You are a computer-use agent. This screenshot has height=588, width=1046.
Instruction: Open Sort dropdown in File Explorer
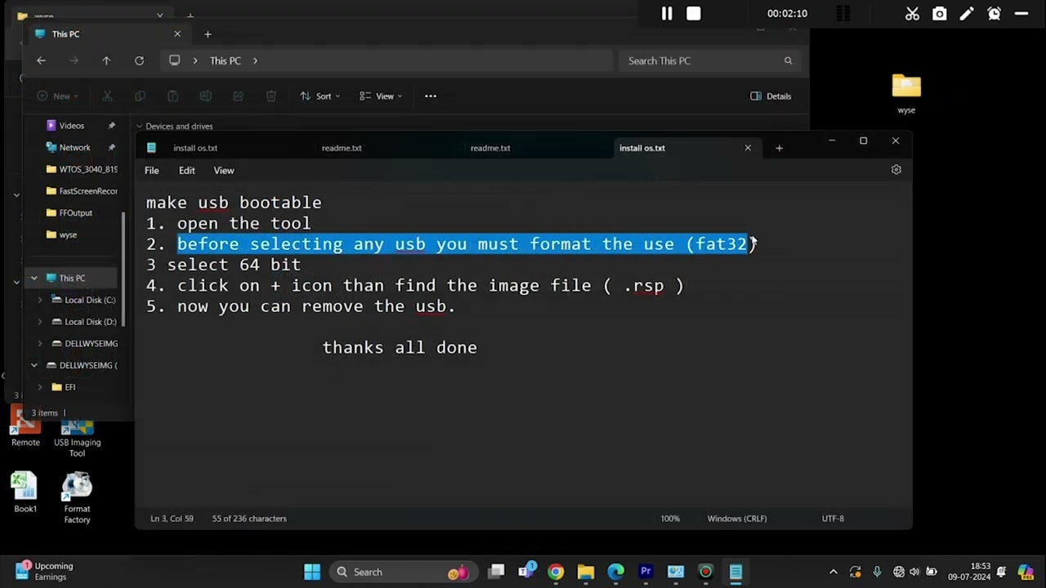(320, 96)
